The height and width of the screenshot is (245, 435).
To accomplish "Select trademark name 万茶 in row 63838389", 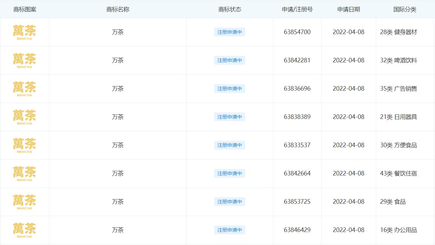I will point(118,117).
